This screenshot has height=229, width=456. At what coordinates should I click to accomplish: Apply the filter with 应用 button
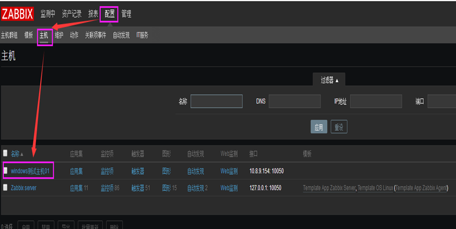click(x=319, y=127)
